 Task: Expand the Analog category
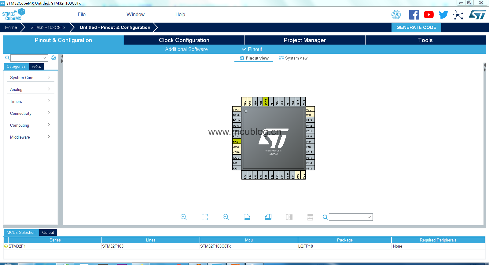30,89
